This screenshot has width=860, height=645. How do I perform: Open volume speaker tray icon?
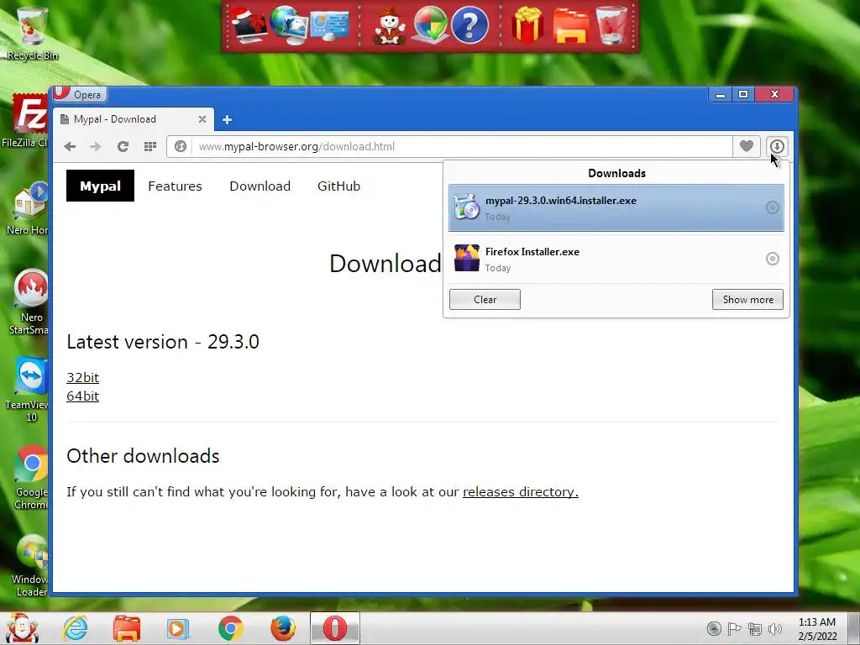click(x=775, y=628)
